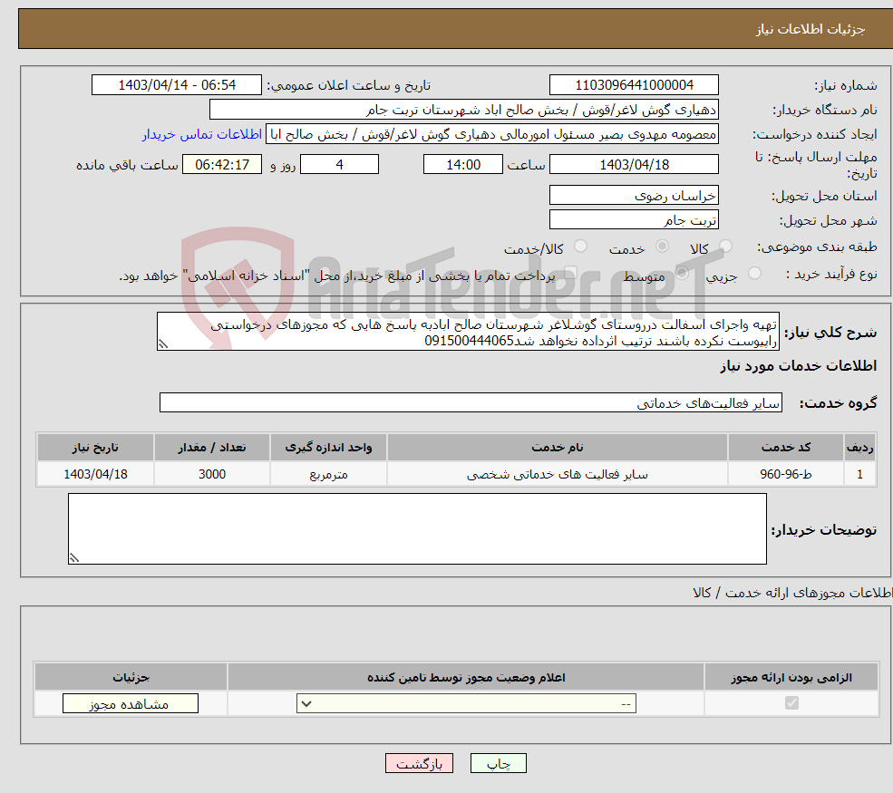This screenshot has height=793, width=893.
Task: Click the تاریخ نیاز column header
Action: pyautogui.click(x=96, y=448)
